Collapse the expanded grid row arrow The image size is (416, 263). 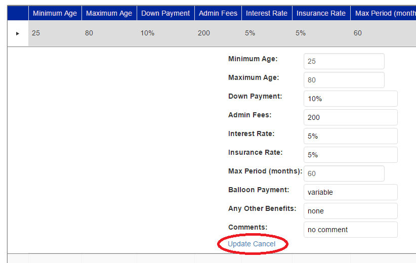[18, 33]
